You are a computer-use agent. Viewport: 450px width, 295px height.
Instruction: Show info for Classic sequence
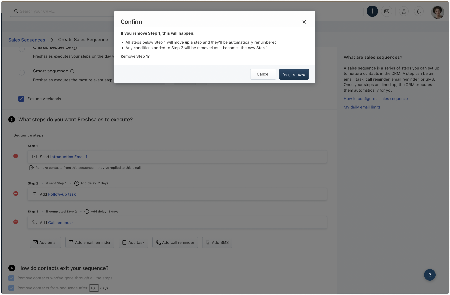tap(74, 48)
